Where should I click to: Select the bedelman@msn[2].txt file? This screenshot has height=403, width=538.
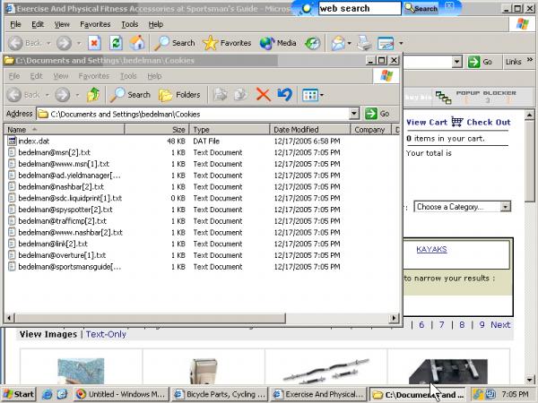click(x=54, y=152)
